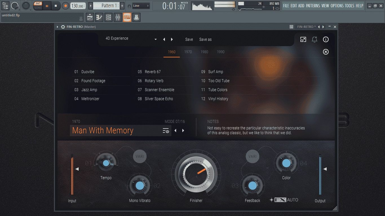385x216 pixels.
Task: Open the Pattern 1 selector
Action: coord(106,6)
